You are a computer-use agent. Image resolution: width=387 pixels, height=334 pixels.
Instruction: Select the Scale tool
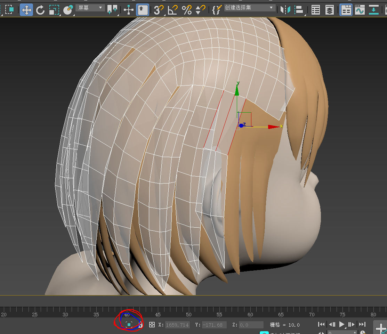tap(54, 10)
